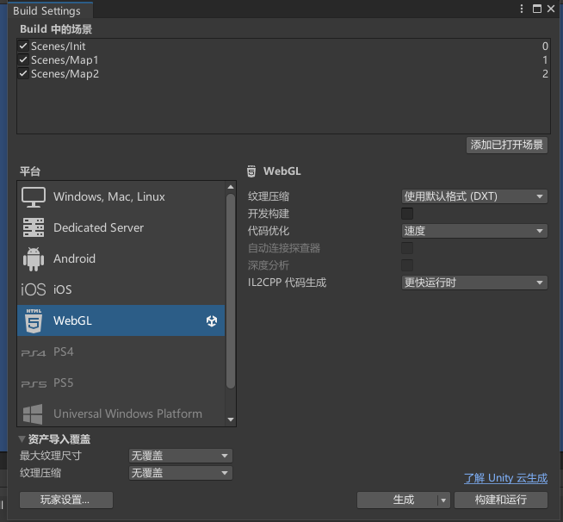This screenshot has width=563, height=522.
Task: Choose the Android robot icon
Action: click(34, 258)
